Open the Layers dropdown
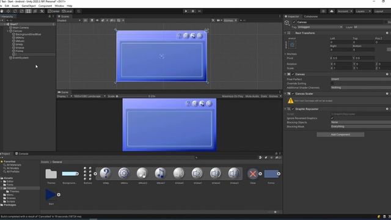This screenshot has width=391, height=220. click(363, 11)
